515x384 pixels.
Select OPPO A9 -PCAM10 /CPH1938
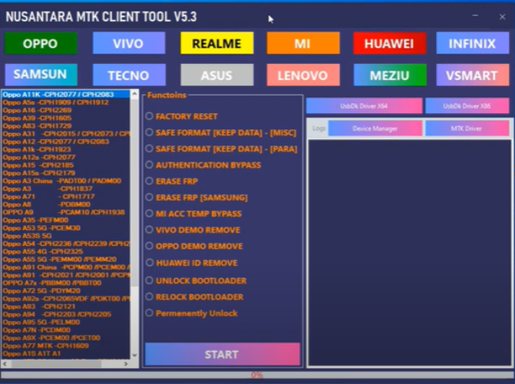66,213
